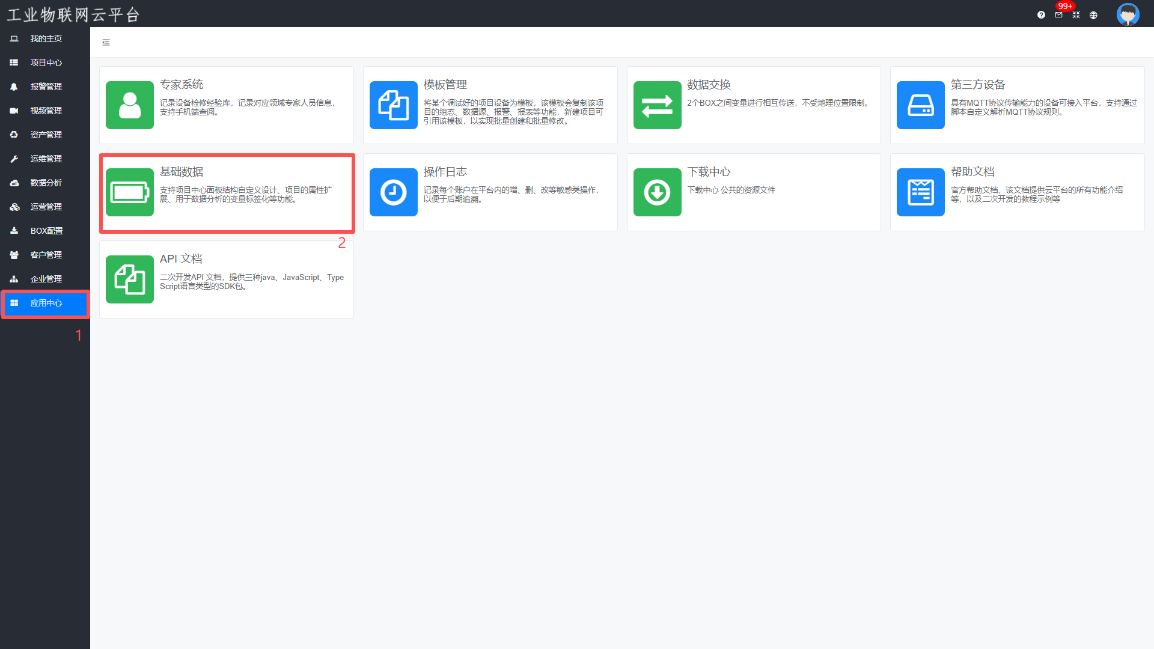Toggle fullscreen mode icon
The height and width of the screenshot is (649, 1154).
click(x=1076, y=15)
